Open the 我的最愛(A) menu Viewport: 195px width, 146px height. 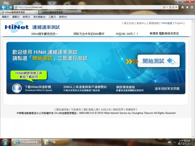click(39, 17)
